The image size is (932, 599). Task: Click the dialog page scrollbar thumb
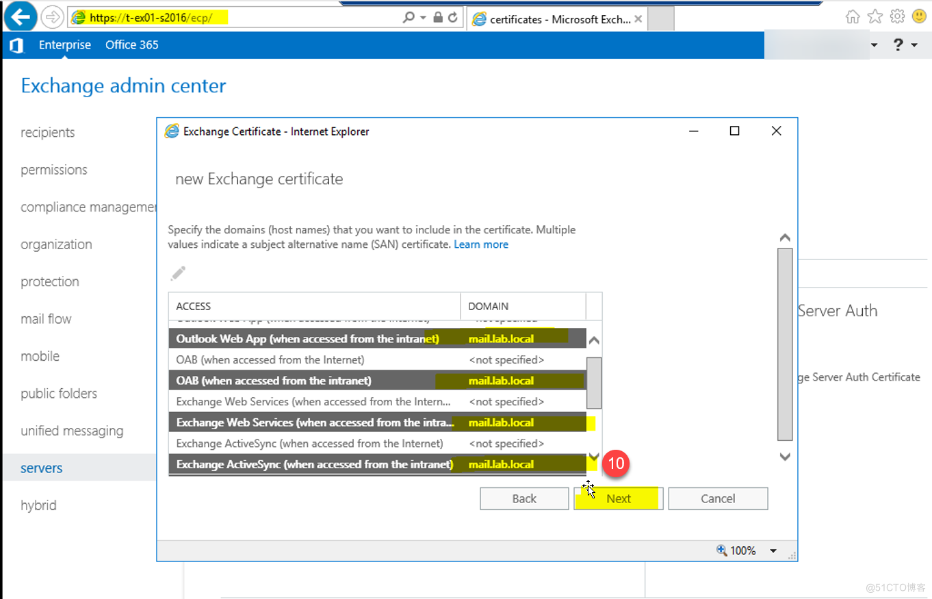coord(785,344)
